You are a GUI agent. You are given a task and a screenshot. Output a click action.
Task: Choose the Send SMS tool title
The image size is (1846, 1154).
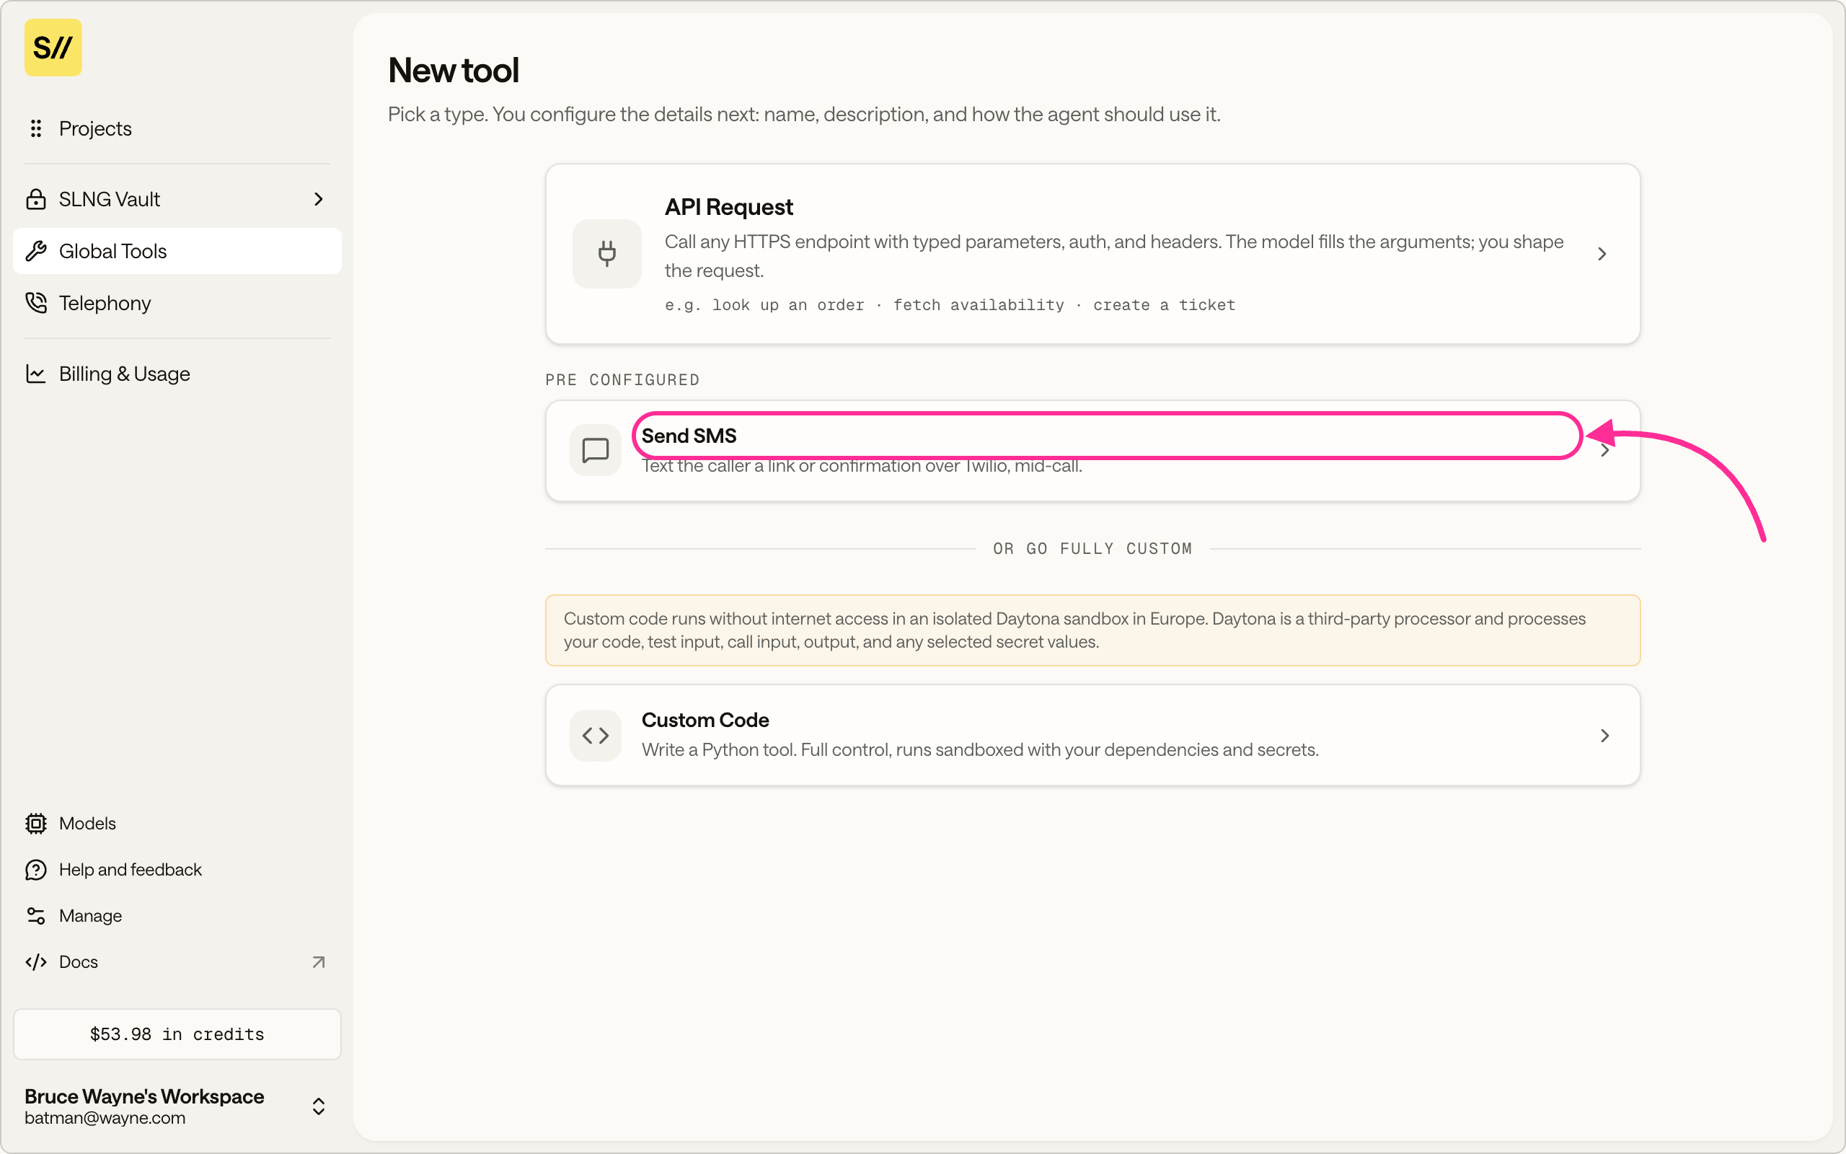point(689,436)
